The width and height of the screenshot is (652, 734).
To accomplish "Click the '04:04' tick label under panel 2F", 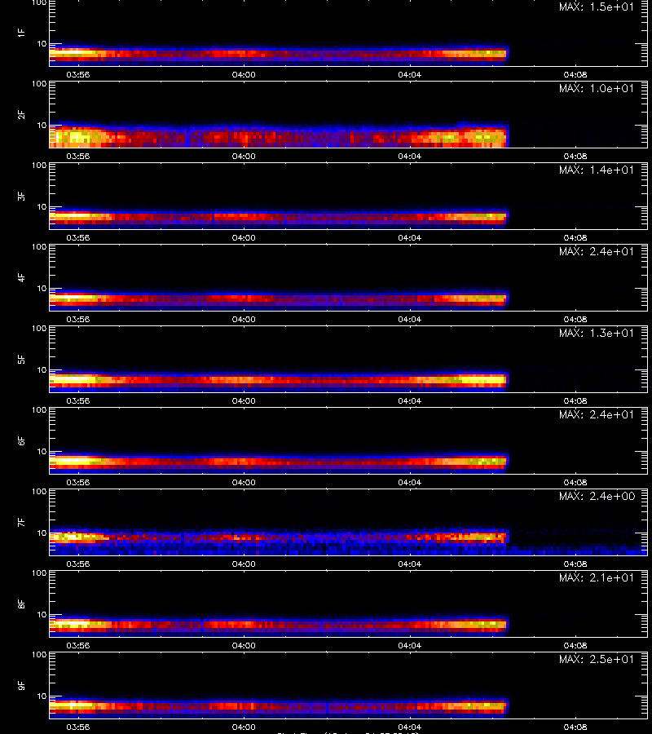I will [x=410, y=157].
